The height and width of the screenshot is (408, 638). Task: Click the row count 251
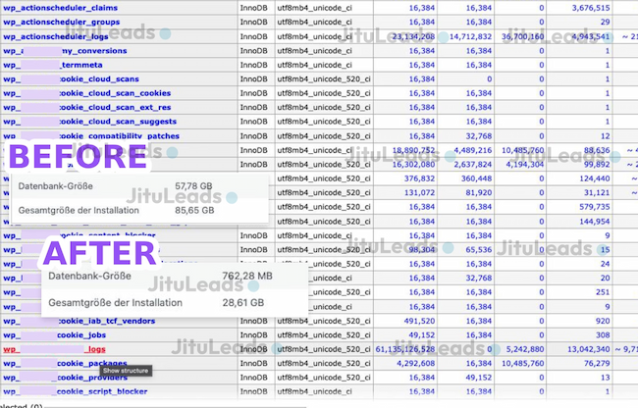click(603, 292)
